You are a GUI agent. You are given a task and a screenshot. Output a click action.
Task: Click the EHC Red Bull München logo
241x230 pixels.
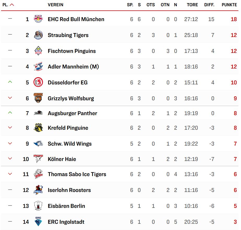(x=38, y=19)
